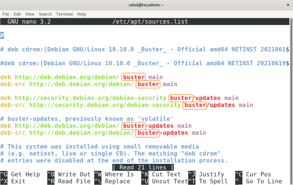Viewport: 293px width, 185px height.
Task: Open the Search menu
Action: click(x=45, y=14)
